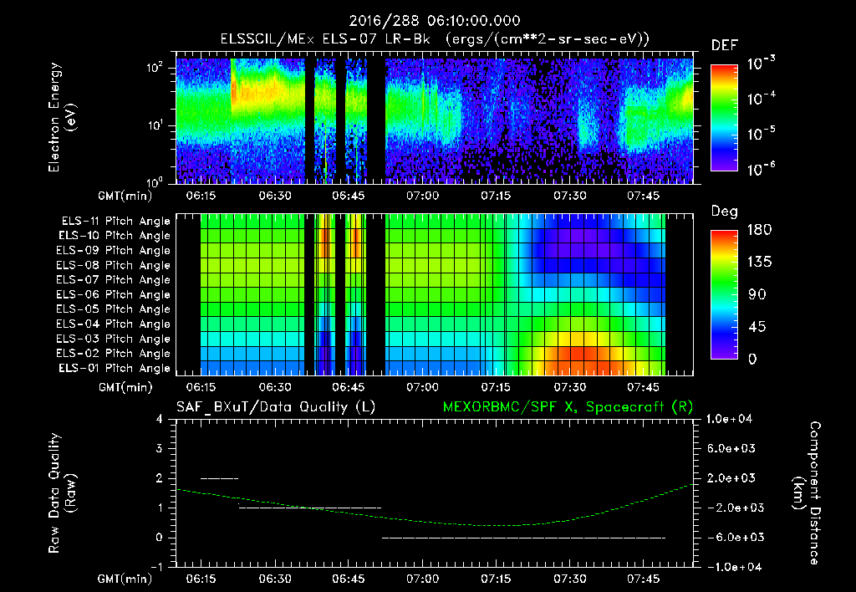Screen dimensions: 856x592
Task: Select the Raw Data Quality (Raw) axis label
Action: tap(62, 493)
